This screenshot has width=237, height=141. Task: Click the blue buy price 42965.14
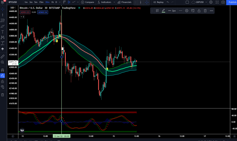(x=43, y=12)
